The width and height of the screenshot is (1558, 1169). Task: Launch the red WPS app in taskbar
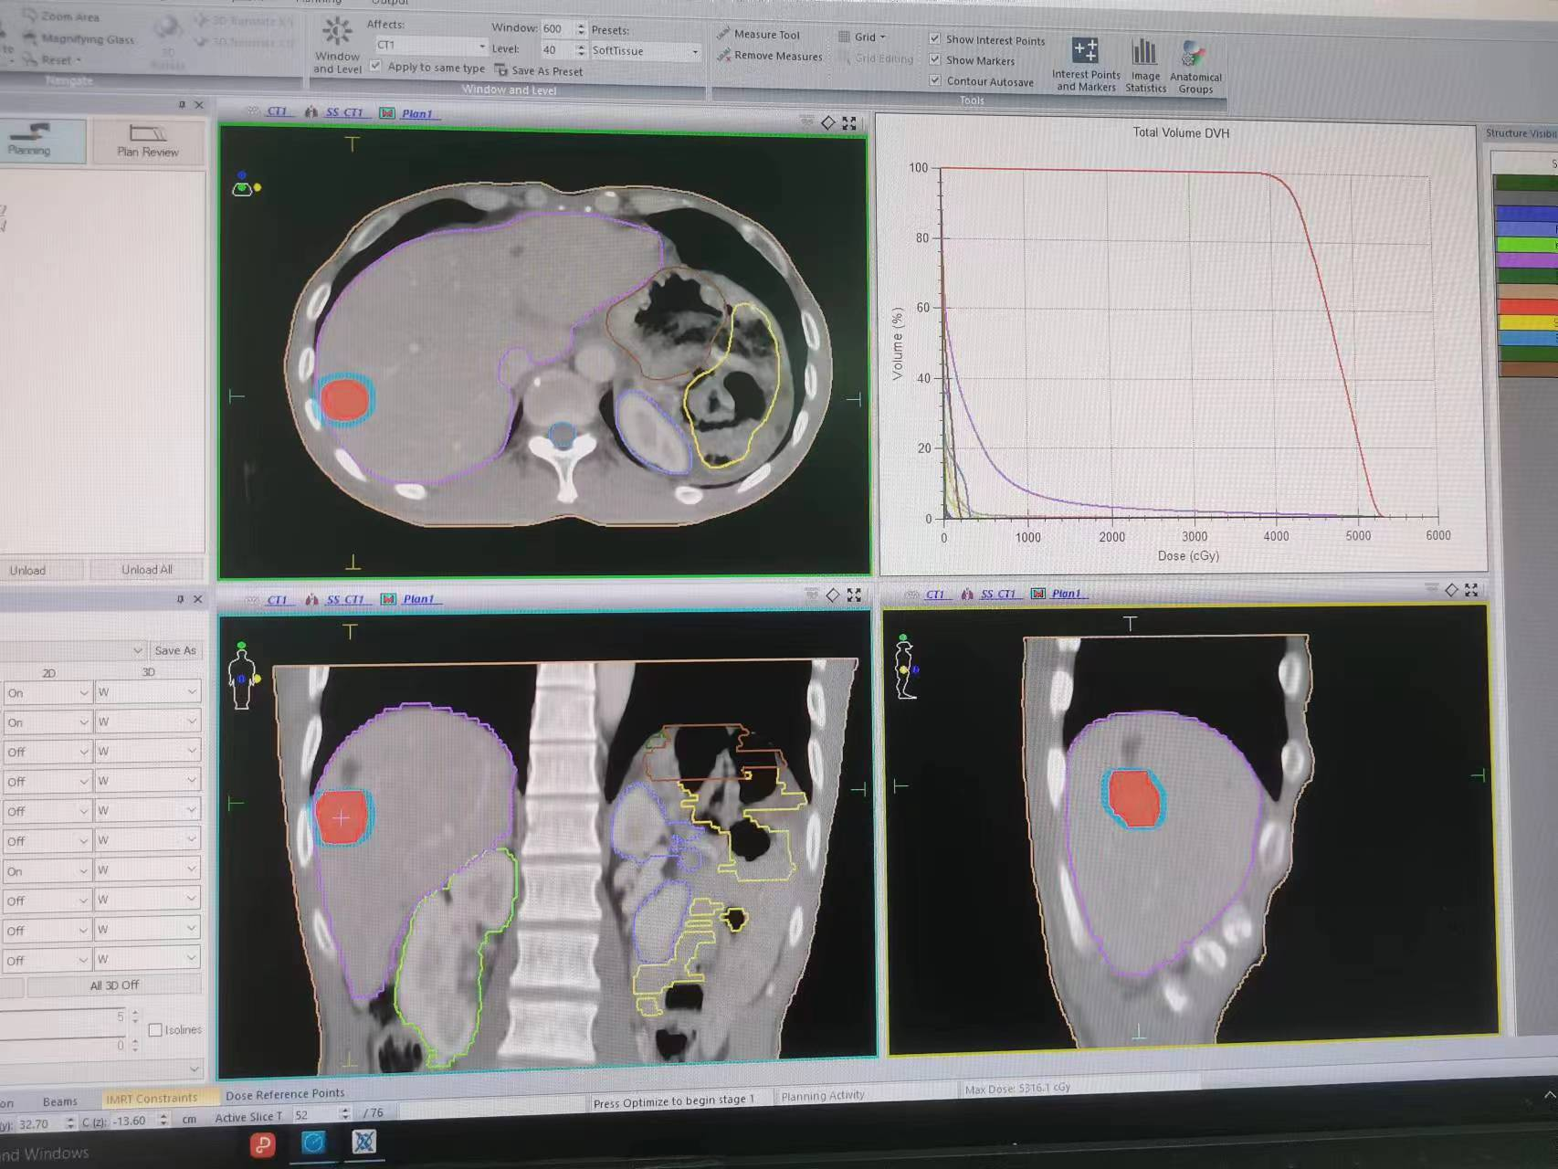click(x=263, y=1143)
